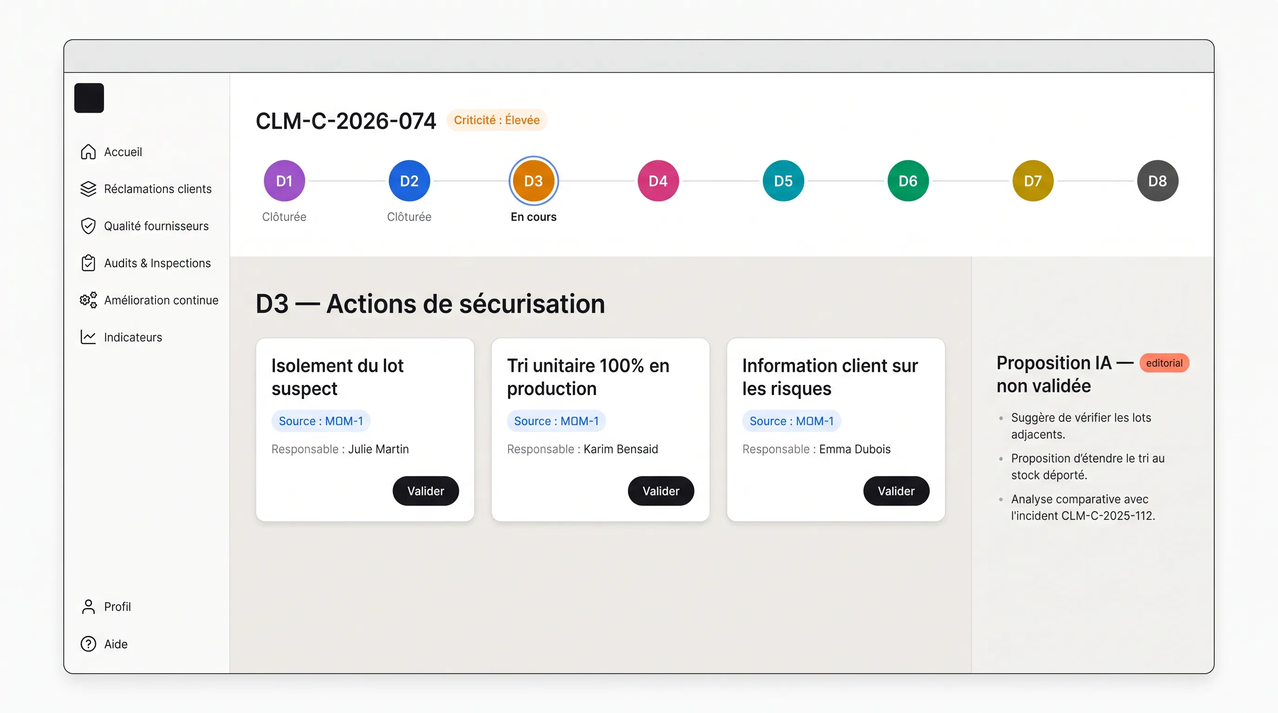This screenshot has width=1278, height=713.
Task: Click the clipboard icon for Audits & Inspections
Action: tap(88, 263)
